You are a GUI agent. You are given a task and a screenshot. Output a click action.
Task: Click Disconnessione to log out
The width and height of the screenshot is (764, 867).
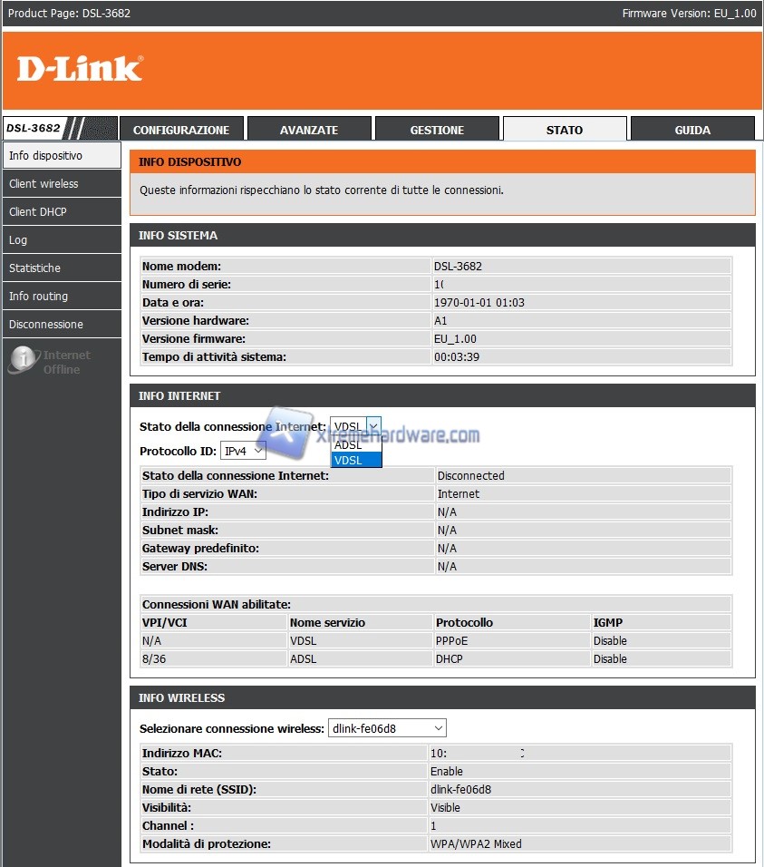61,324
